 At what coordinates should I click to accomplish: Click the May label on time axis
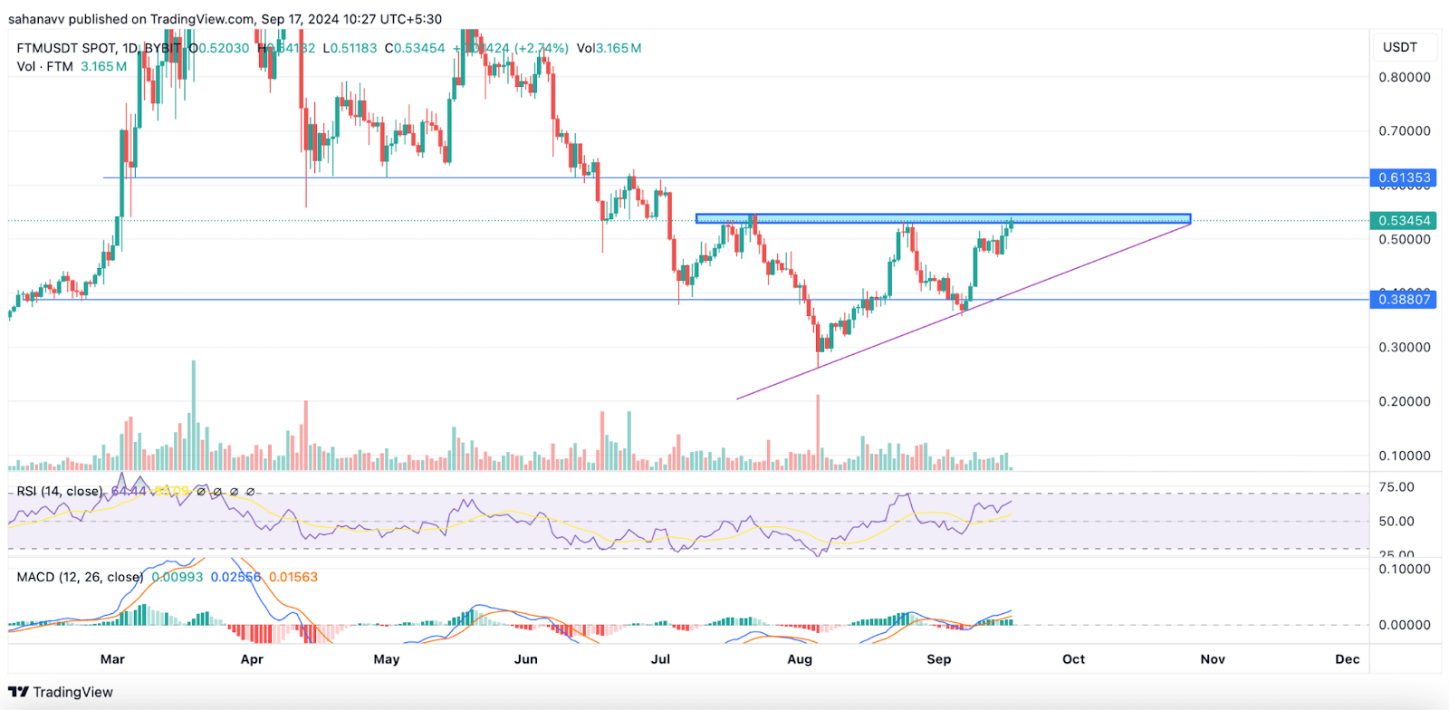(387, 659)
